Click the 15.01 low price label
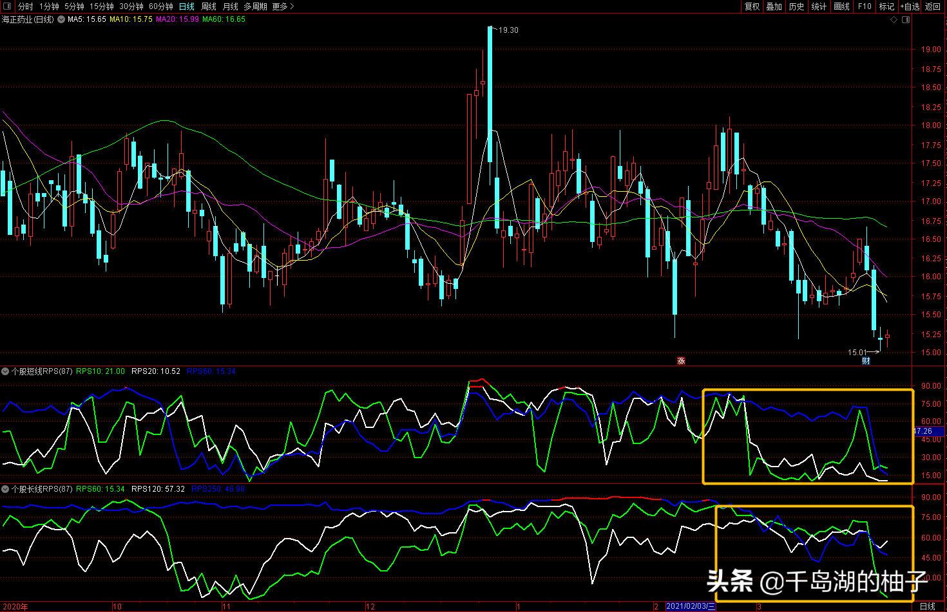 (857, 353)
